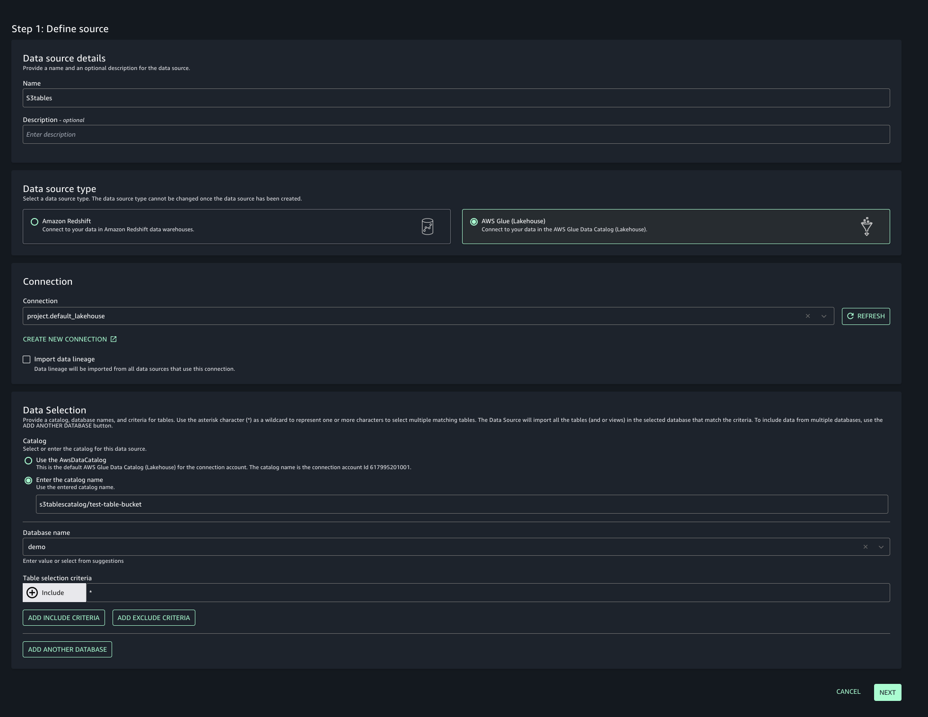Viewport: 928px width, 717px height.
Task: Clear the project.default_lakehouse connection selection
Action: tap(808, 316)
